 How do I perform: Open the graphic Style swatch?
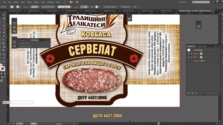click(x=97, y=7)
